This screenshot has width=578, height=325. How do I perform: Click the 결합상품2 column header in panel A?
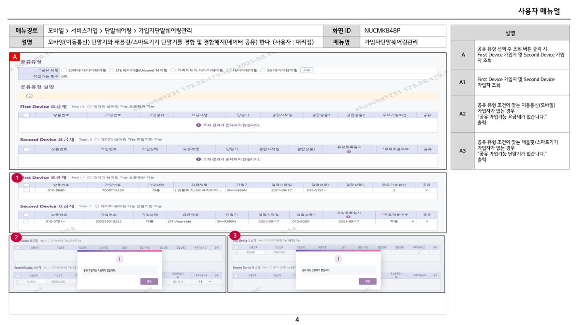pos(355,115)
